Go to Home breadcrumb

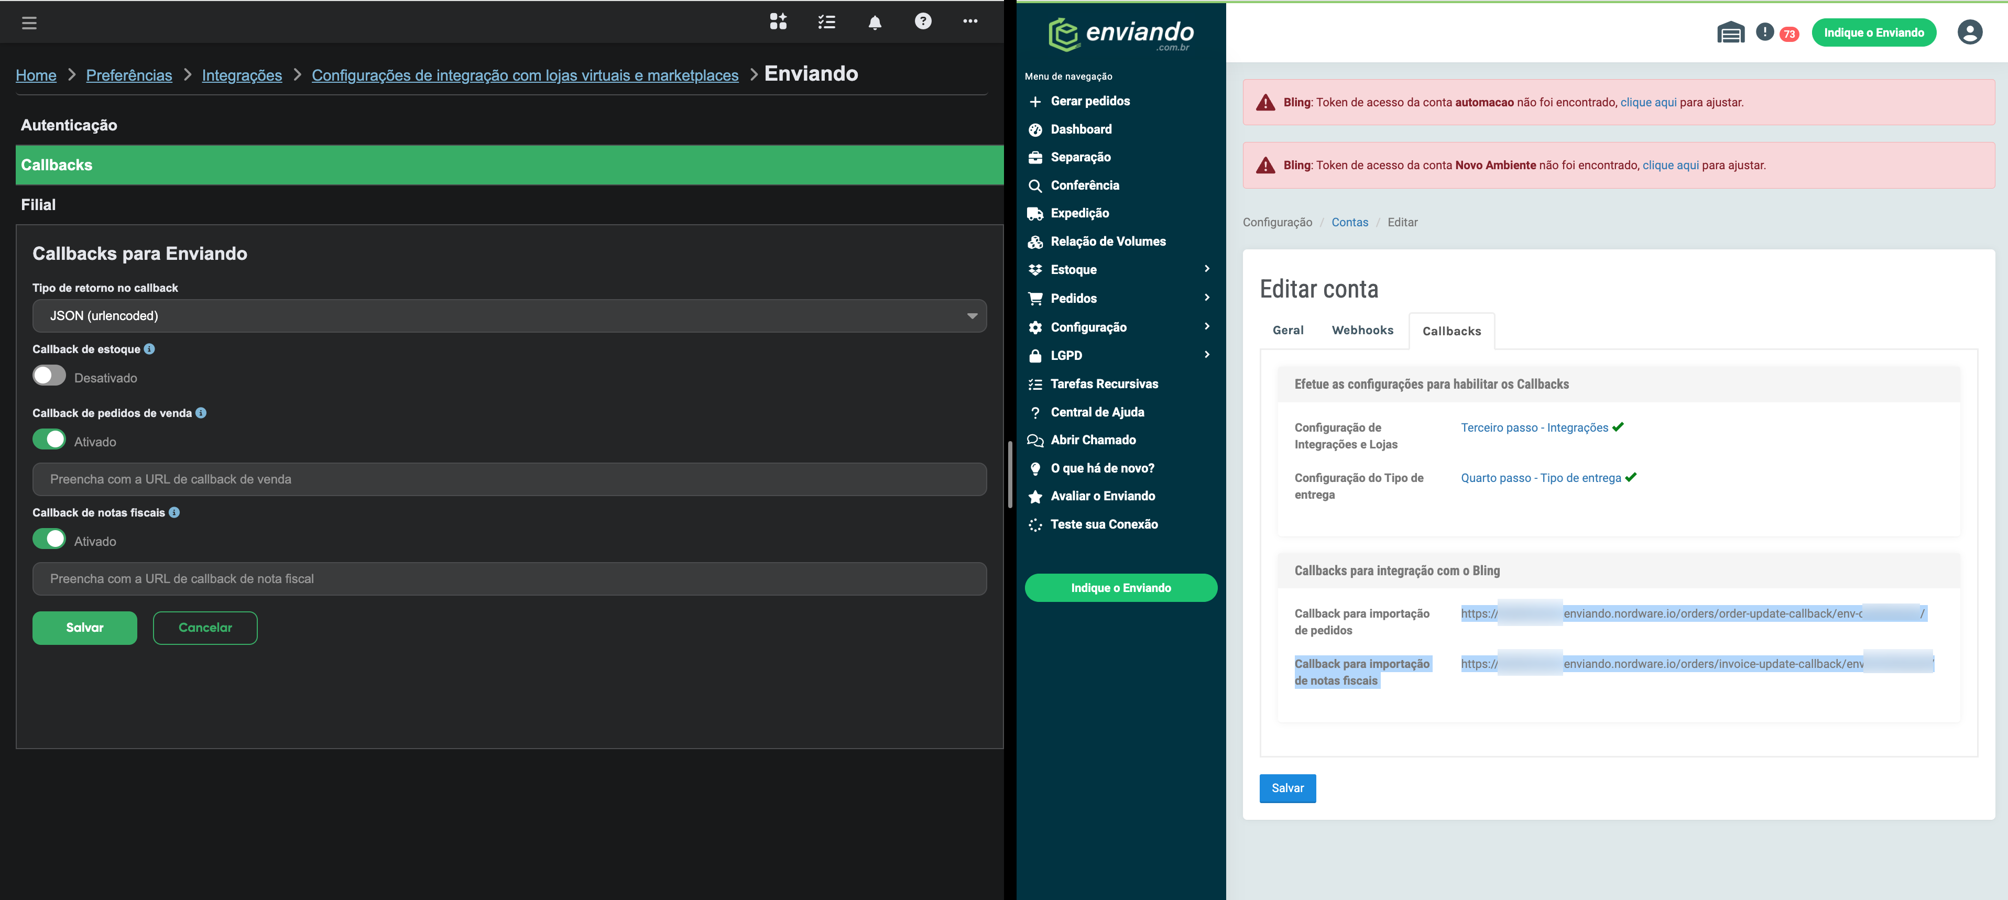click(x=36, y=75)
